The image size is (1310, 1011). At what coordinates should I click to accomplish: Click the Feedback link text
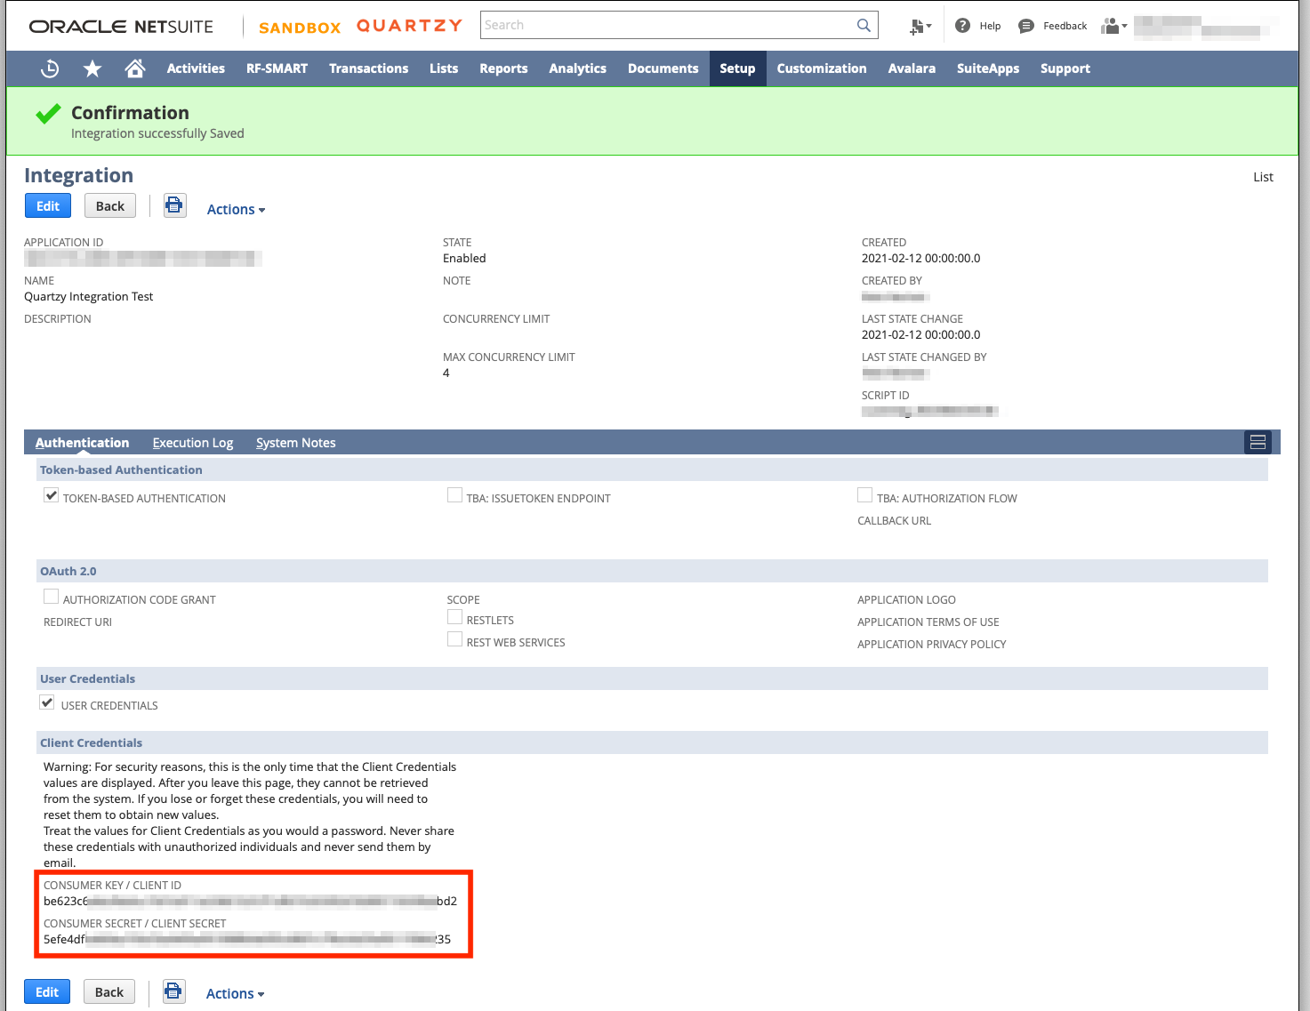(x=1065, y=26)
